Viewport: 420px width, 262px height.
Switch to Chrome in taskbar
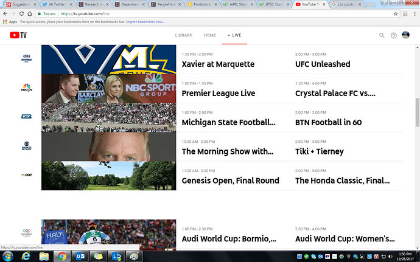click(62, 257)
